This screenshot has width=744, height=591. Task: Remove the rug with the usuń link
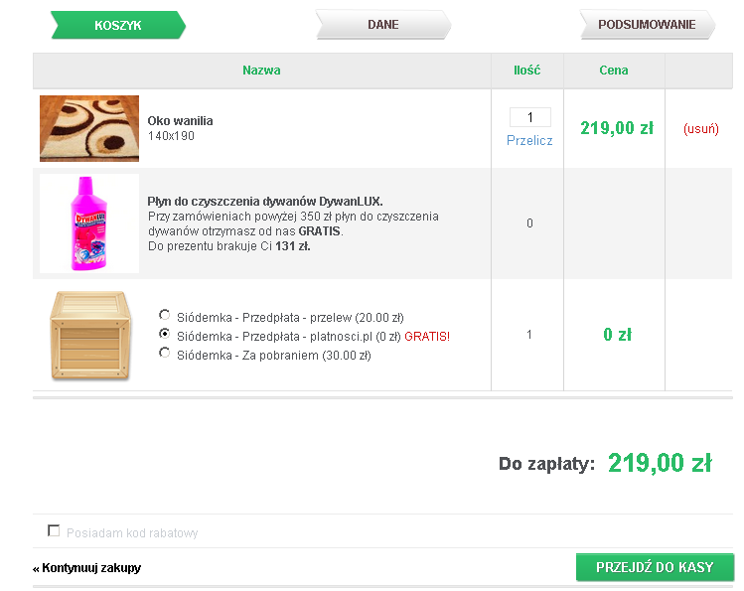701,129
